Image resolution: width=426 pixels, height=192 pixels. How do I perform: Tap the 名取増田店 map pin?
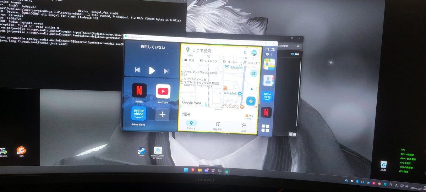tap(228, 66)
